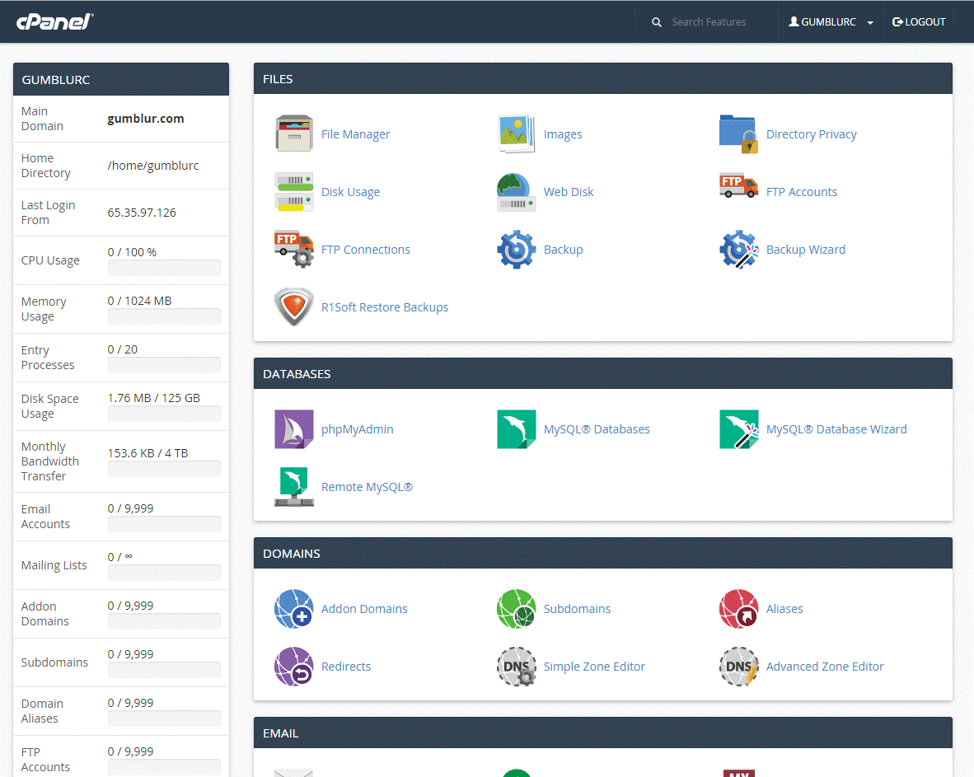Select the Subdomains green sphere icon

pyautogui.click(x=517, y=608)
